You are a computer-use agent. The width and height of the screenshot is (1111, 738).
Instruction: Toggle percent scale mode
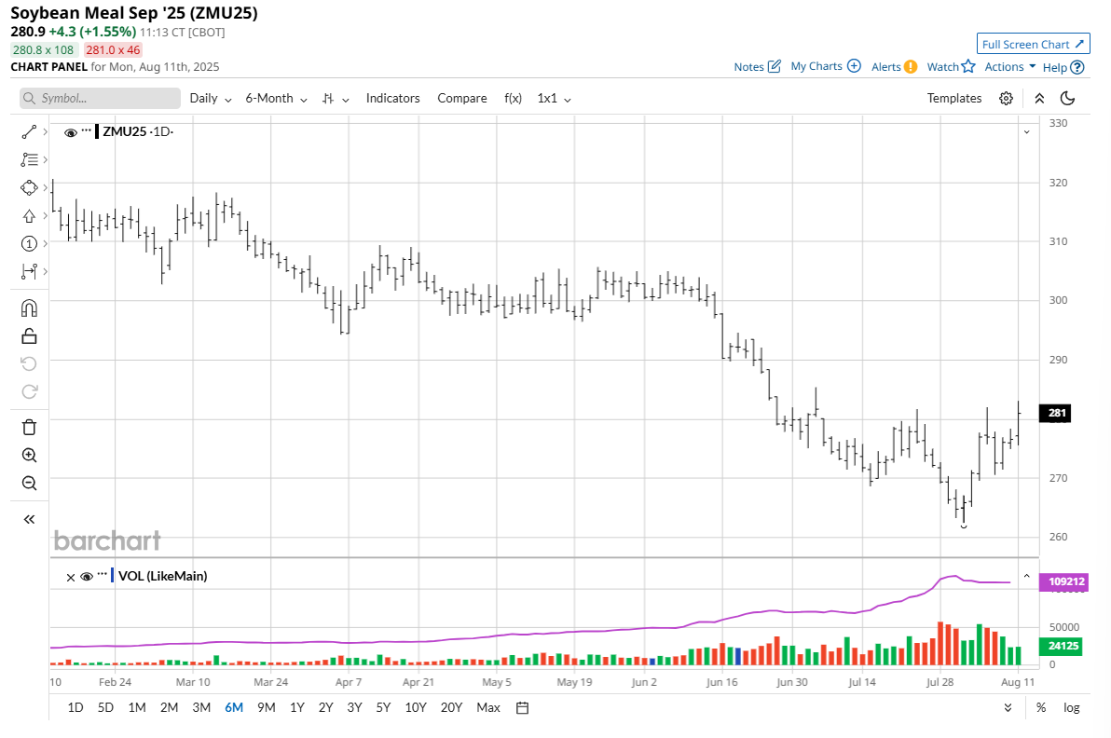1041,707
